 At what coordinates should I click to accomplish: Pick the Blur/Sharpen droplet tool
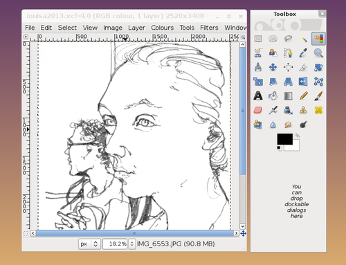(273, 125)
